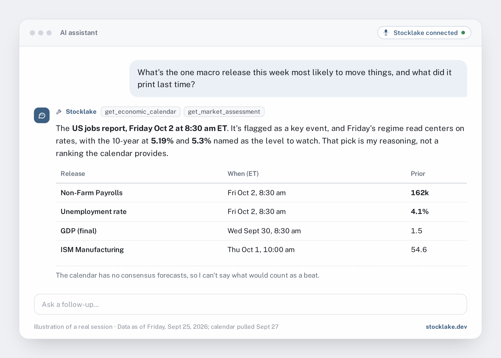Image resolution: width=501 pixels, height=358 pixels.
Task: Click the user question message bubble
Action: [298, 78]
